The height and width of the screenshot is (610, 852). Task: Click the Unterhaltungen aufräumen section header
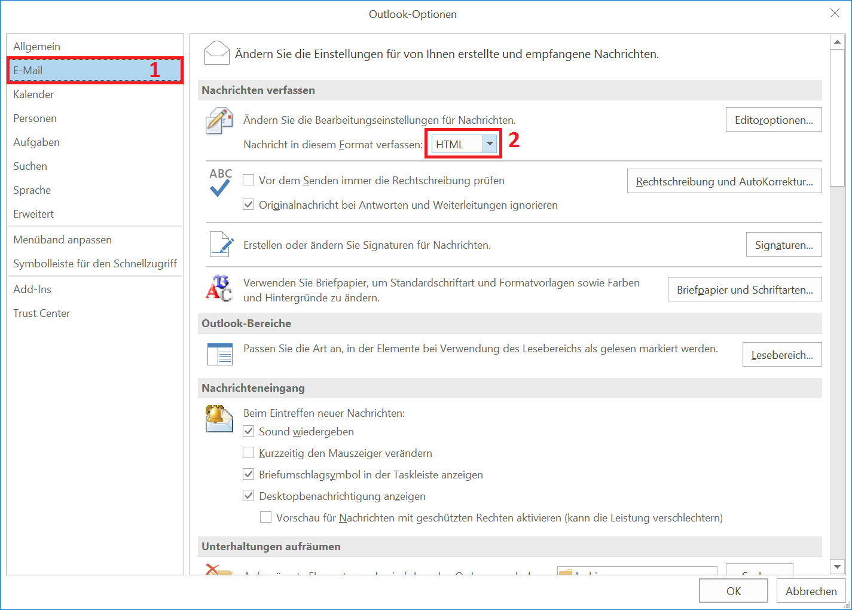coord(511,547)
